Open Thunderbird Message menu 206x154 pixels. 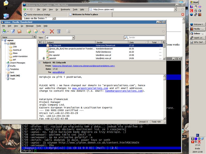tap(30, 26)
